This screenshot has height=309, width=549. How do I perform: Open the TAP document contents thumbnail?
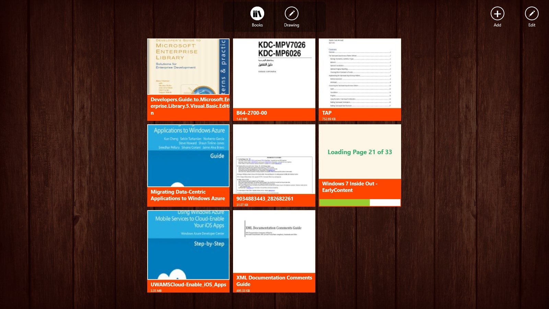coord(360,73)
